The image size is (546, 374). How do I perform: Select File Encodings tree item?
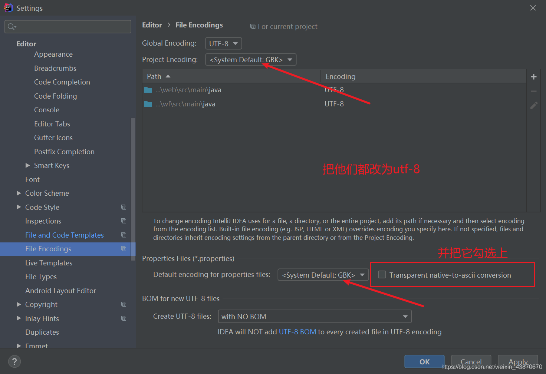pos(68,249)
